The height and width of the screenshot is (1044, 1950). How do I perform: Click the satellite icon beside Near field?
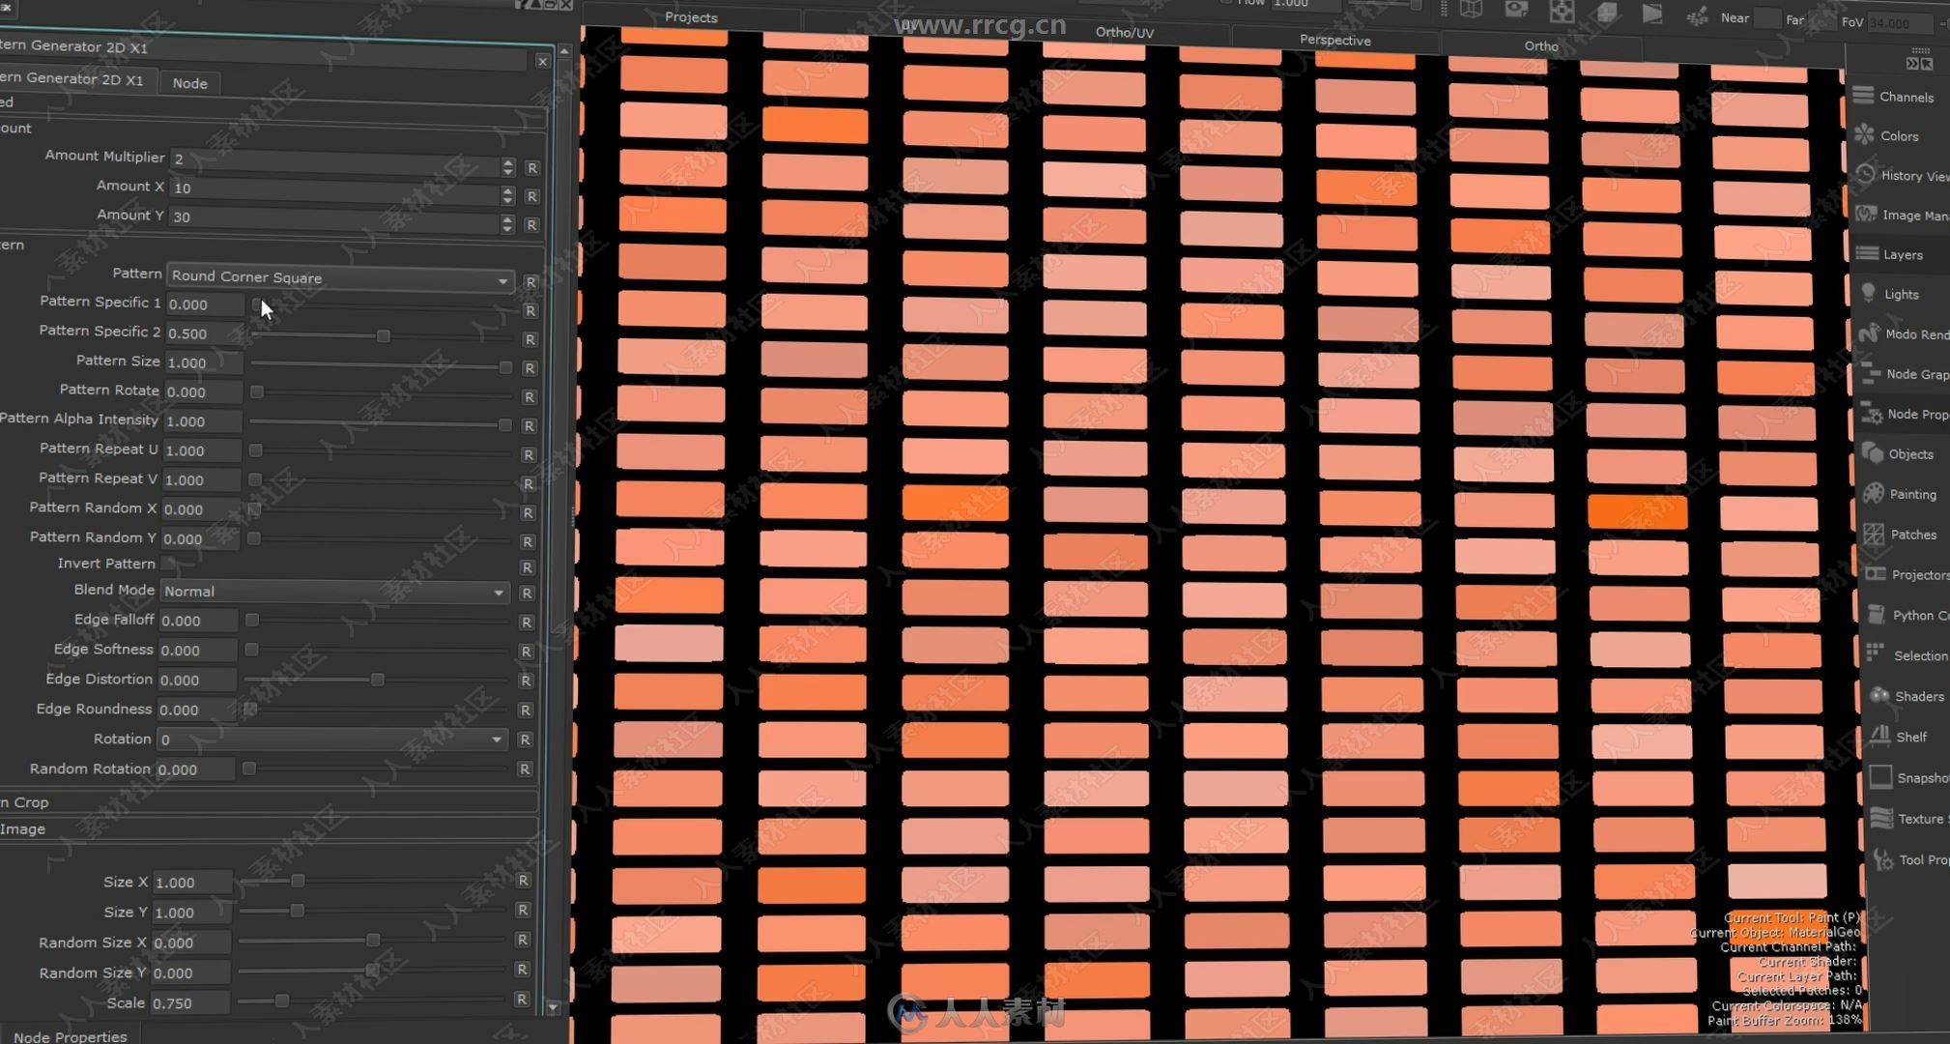click(x=1697, y=15)
